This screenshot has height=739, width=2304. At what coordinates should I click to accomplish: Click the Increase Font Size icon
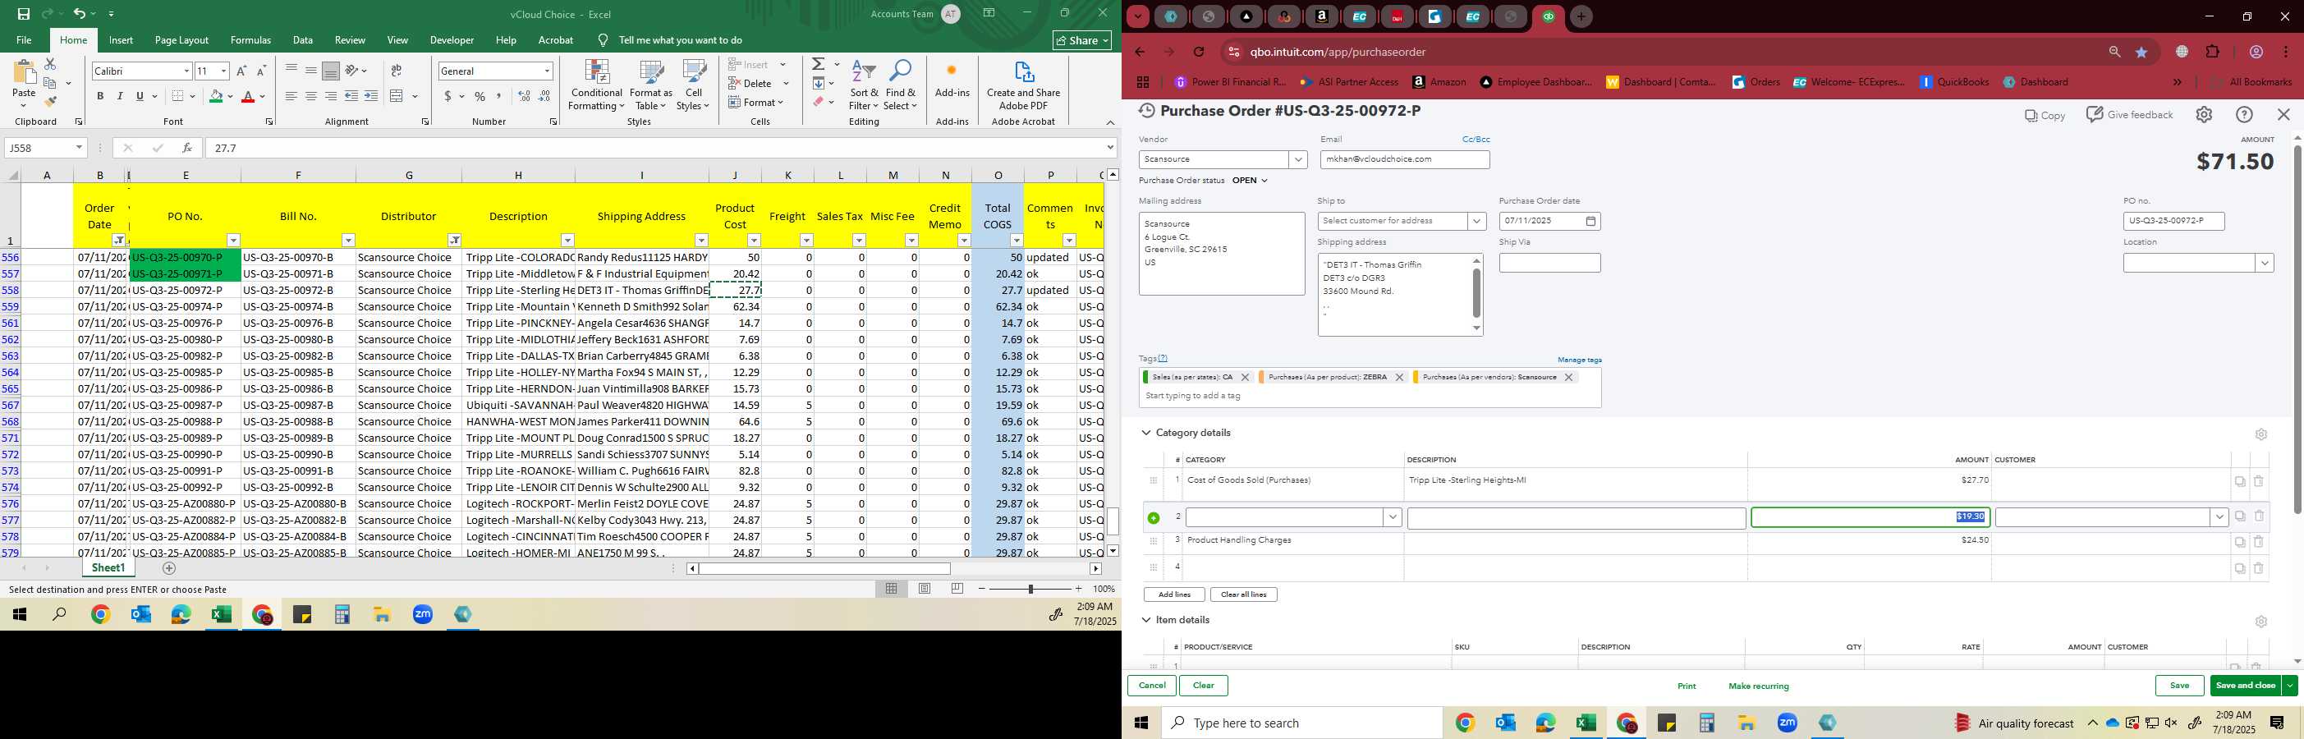pos(241,71)
